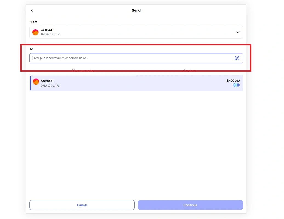Click the Continue button
This screenshot has width=284, height=219.
coord(190,205)
